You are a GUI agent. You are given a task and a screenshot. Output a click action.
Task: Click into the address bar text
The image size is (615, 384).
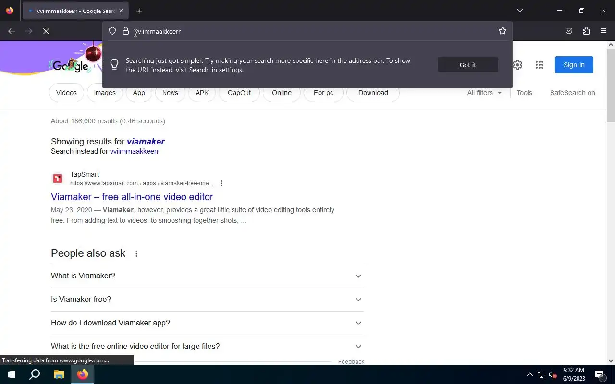point(158,31)
